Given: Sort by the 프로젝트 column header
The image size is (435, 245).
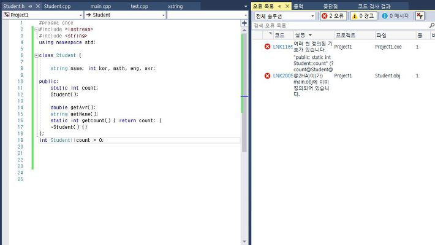Looking at the screenshot, I should pos(346,36).
